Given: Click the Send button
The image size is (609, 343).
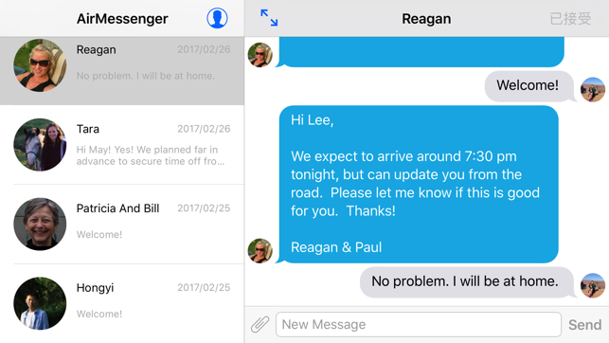Looking at the screenshot, I should coord(585,325).
